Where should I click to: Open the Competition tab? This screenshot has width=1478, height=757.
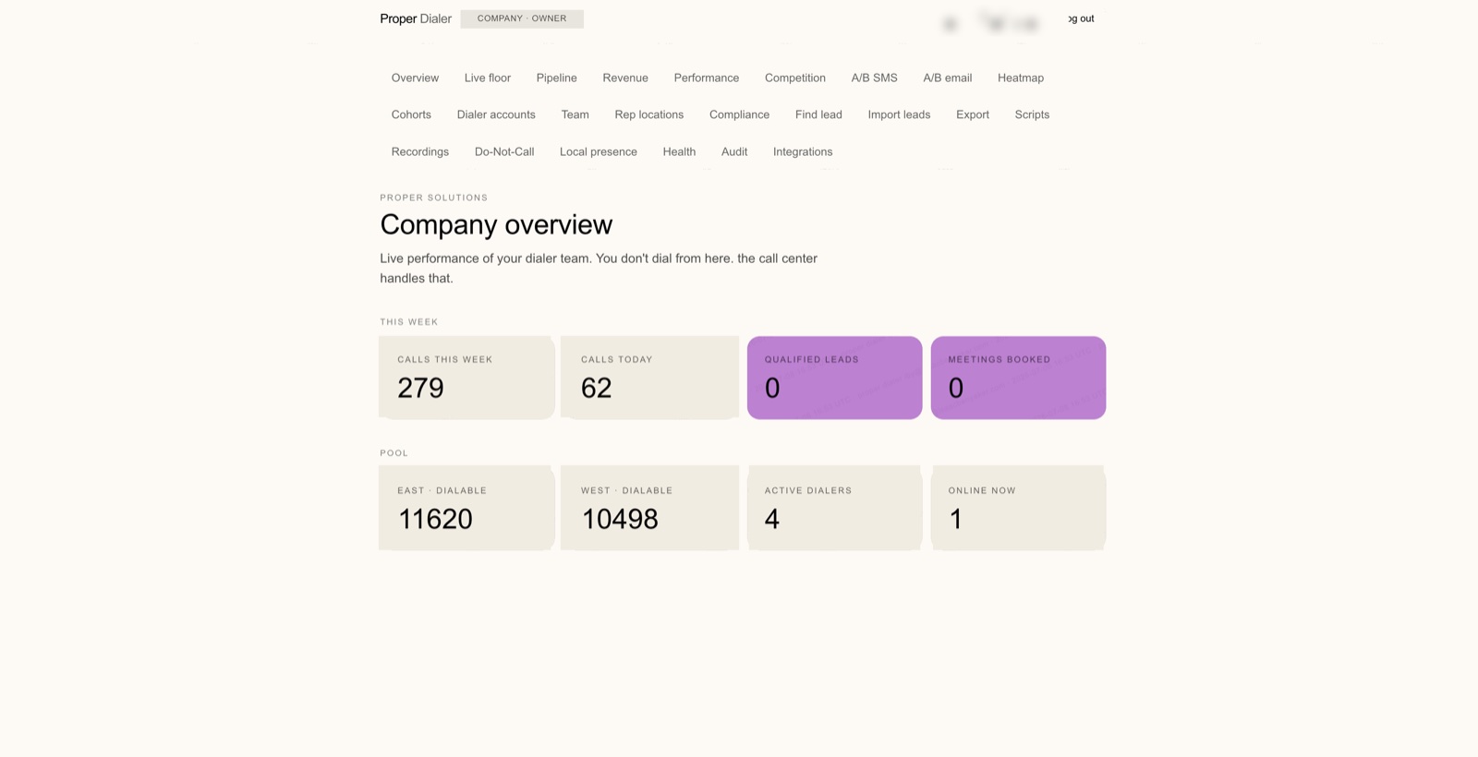click(x=795, y=78)
